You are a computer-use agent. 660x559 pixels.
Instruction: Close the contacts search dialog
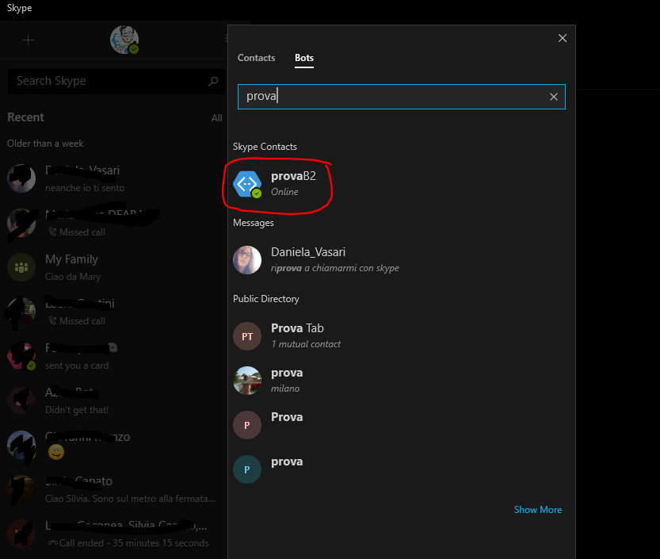pyautogui.click(x=563, y=38)
